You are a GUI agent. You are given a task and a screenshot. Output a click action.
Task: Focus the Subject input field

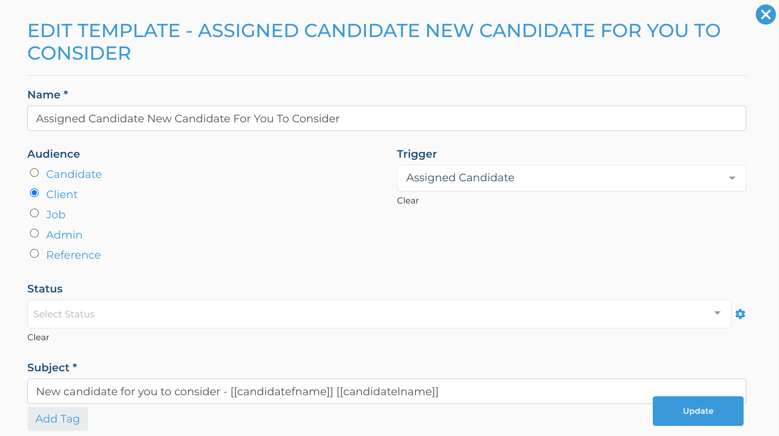(x=386, y=391)
